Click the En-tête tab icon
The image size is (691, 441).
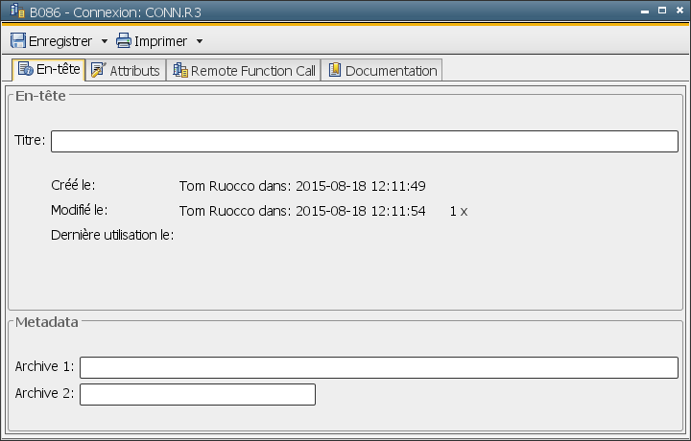pos(26,70)
